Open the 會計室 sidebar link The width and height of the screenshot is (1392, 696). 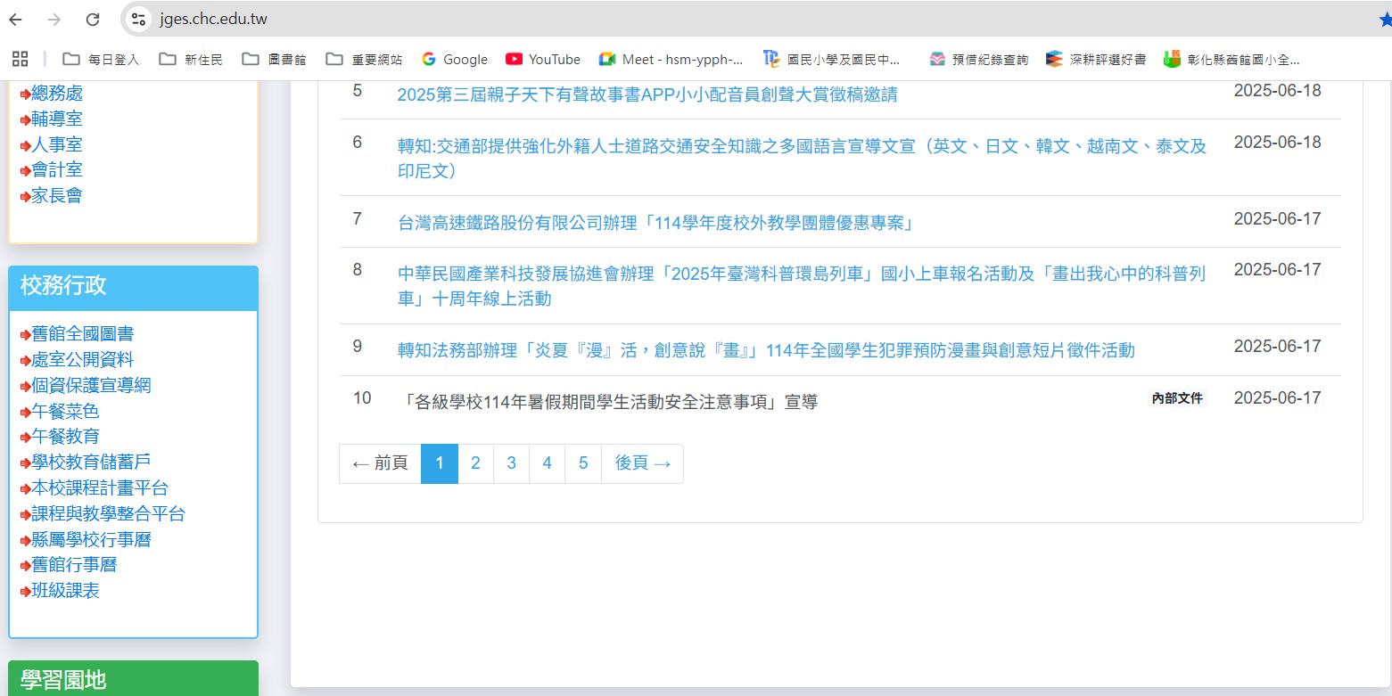57,169
